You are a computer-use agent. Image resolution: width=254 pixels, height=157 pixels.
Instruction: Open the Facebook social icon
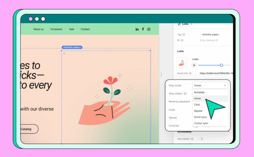point(143,29)
